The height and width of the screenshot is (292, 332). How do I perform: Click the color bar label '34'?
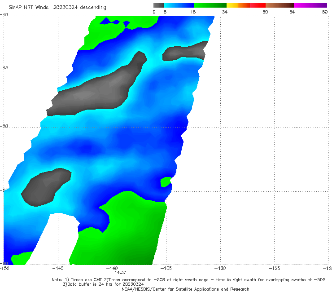tap(225, 12)
